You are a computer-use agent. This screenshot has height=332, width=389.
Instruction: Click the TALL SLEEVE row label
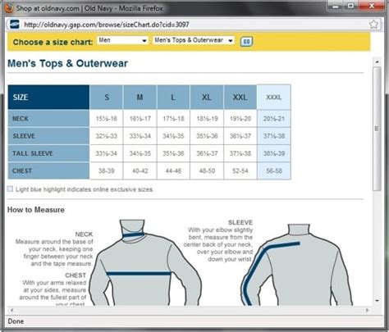[48, 153]
